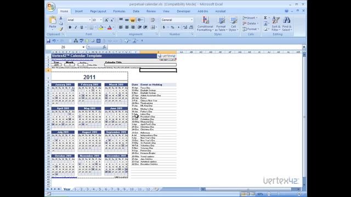Toggle Center alignment
Image resolution: width=351 pixels, height=197 pixels.
pyautogui.click(x=127, y=27)
